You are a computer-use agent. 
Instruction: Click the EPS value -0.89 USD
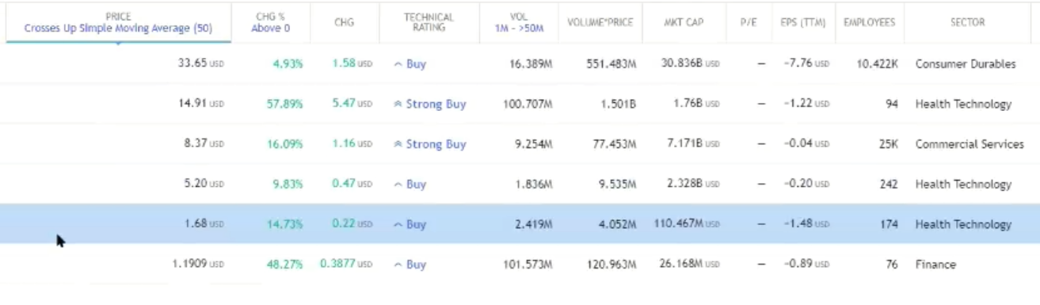806,264
